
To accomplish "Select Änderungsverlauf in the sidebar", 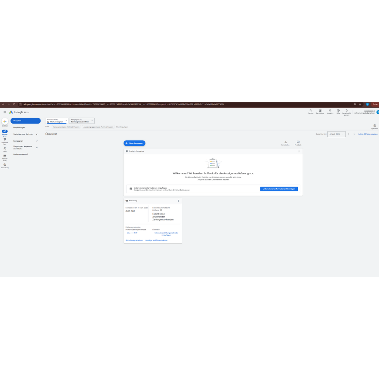I will point(20,154).
